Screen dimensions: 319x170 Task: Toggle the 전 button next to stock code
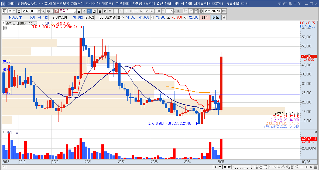click(x=19, y=11)
